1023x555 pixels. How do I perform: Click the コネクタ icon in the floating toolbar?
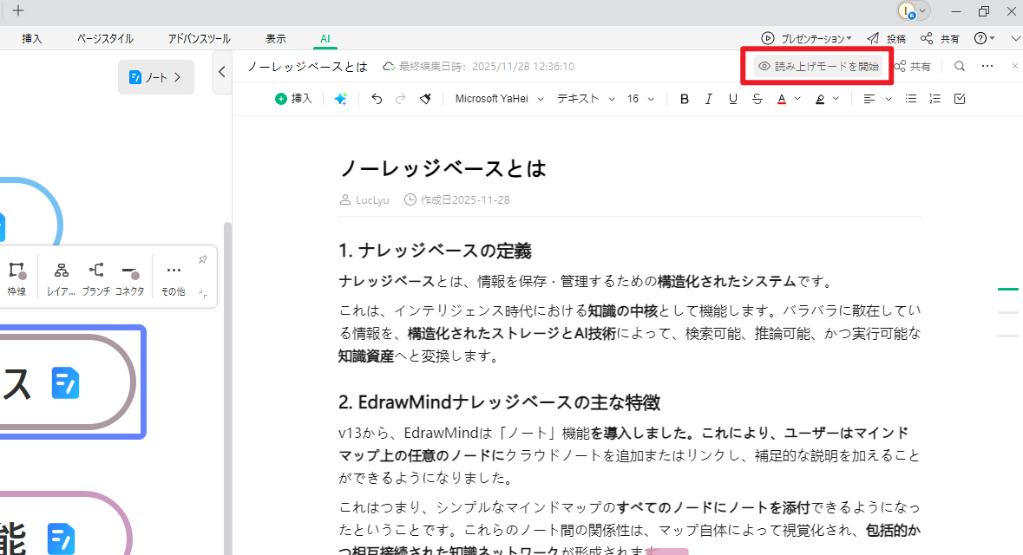(129, 271)
